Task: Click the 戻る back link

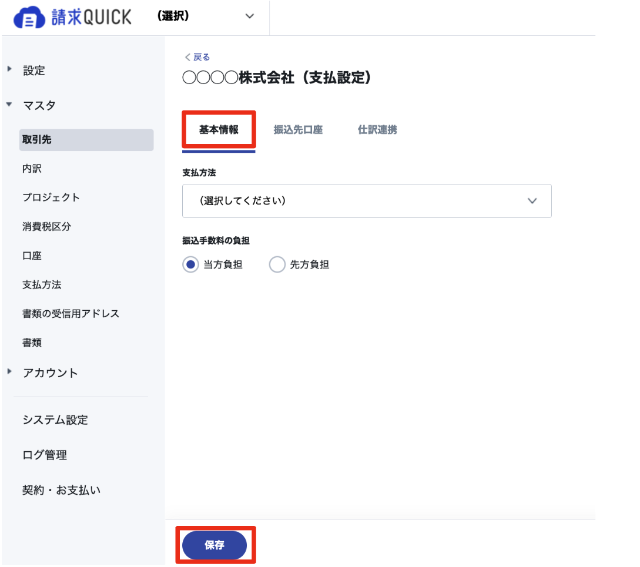Action: pyautogui.click(x=197, y=57)
